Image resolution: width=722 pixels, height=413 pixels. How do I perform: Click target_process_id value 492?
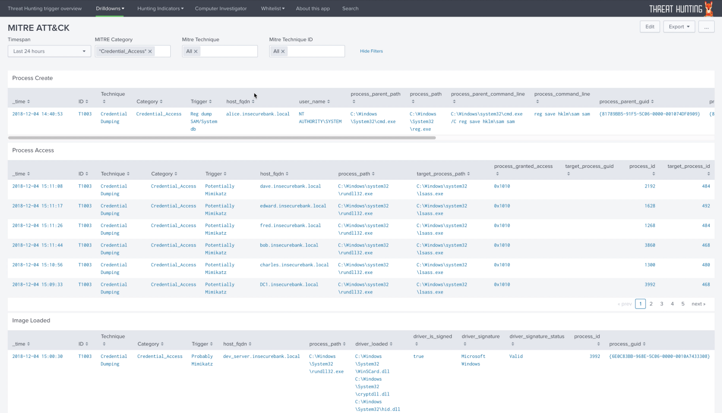705,205
